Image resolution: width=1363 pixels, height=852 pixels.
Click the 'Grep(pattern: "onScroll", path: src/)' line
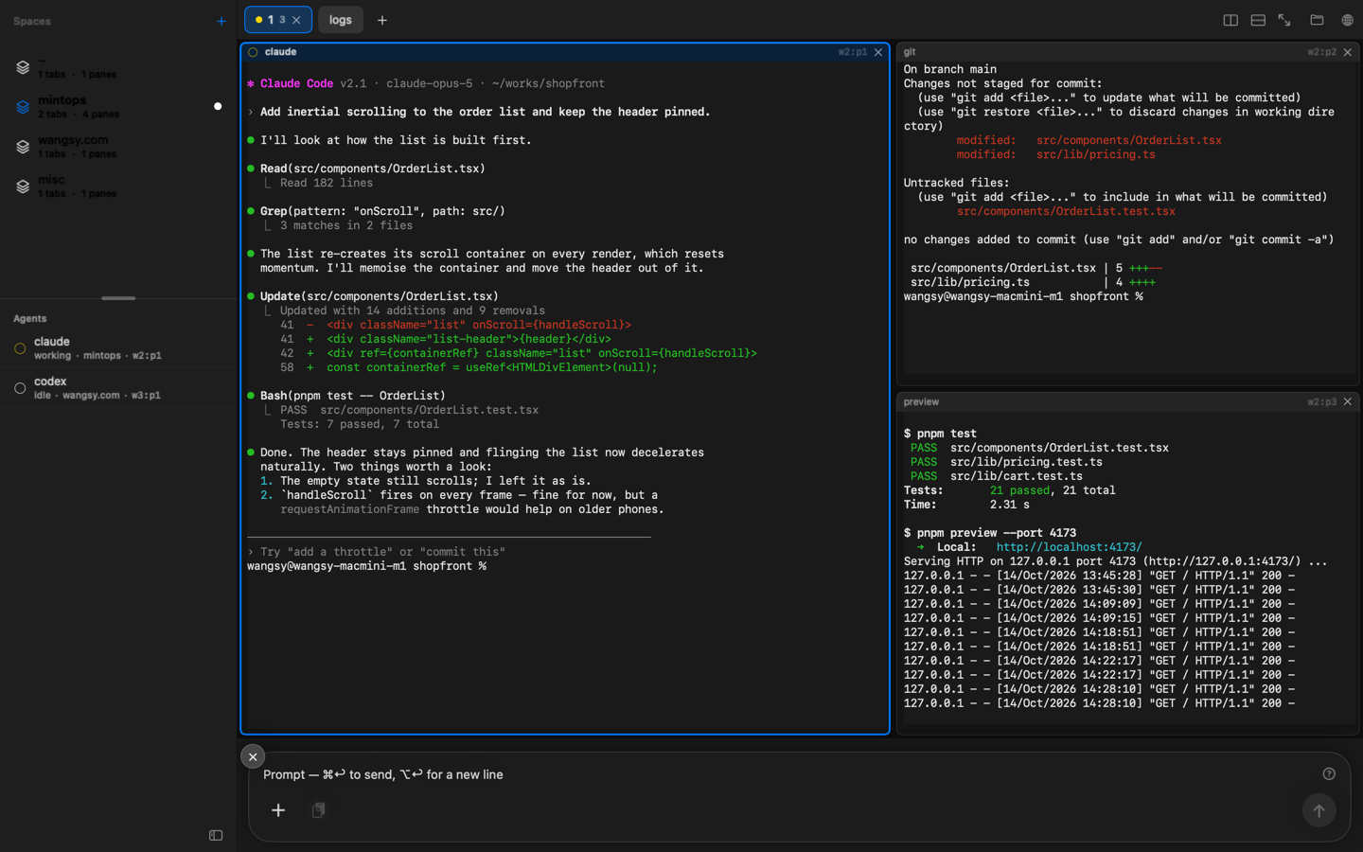click(382, 211)
